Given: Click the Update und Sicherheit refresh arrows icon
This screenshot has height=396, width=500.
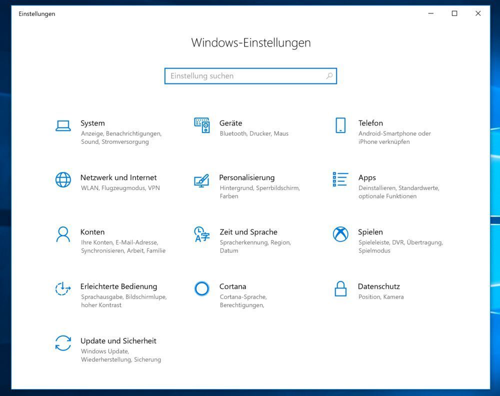Looking at the screenshot, I should pos(63,343).
